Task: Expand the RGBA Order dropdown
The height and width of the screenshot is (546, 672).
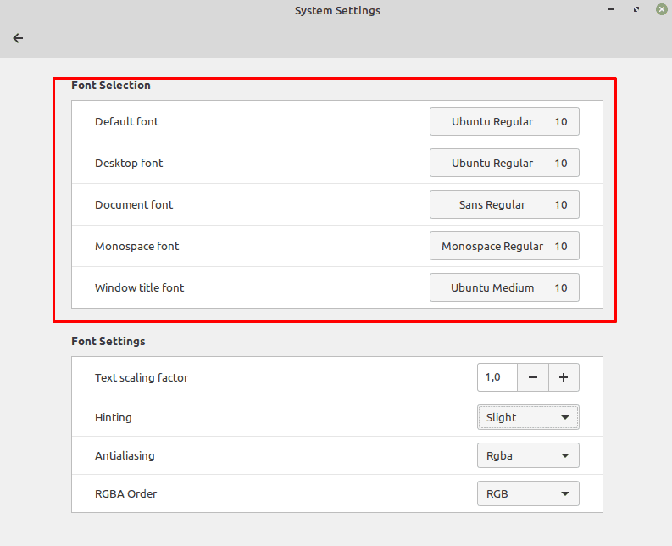Action: (x=528, y=493)
